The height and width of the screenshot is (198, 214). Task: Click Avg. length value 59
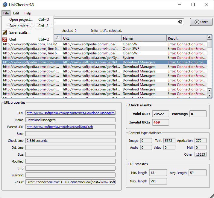(x=197, y=173)
